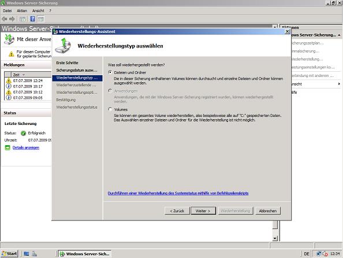Viewport: 343px width, 258px height.
Task: Click the Weiter > button
Action: pyautogui.click(x=203, y=211)
